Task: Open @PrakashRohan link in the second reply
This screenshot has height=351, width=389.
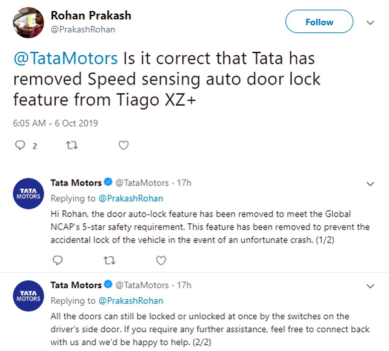Action: point(130,300)
